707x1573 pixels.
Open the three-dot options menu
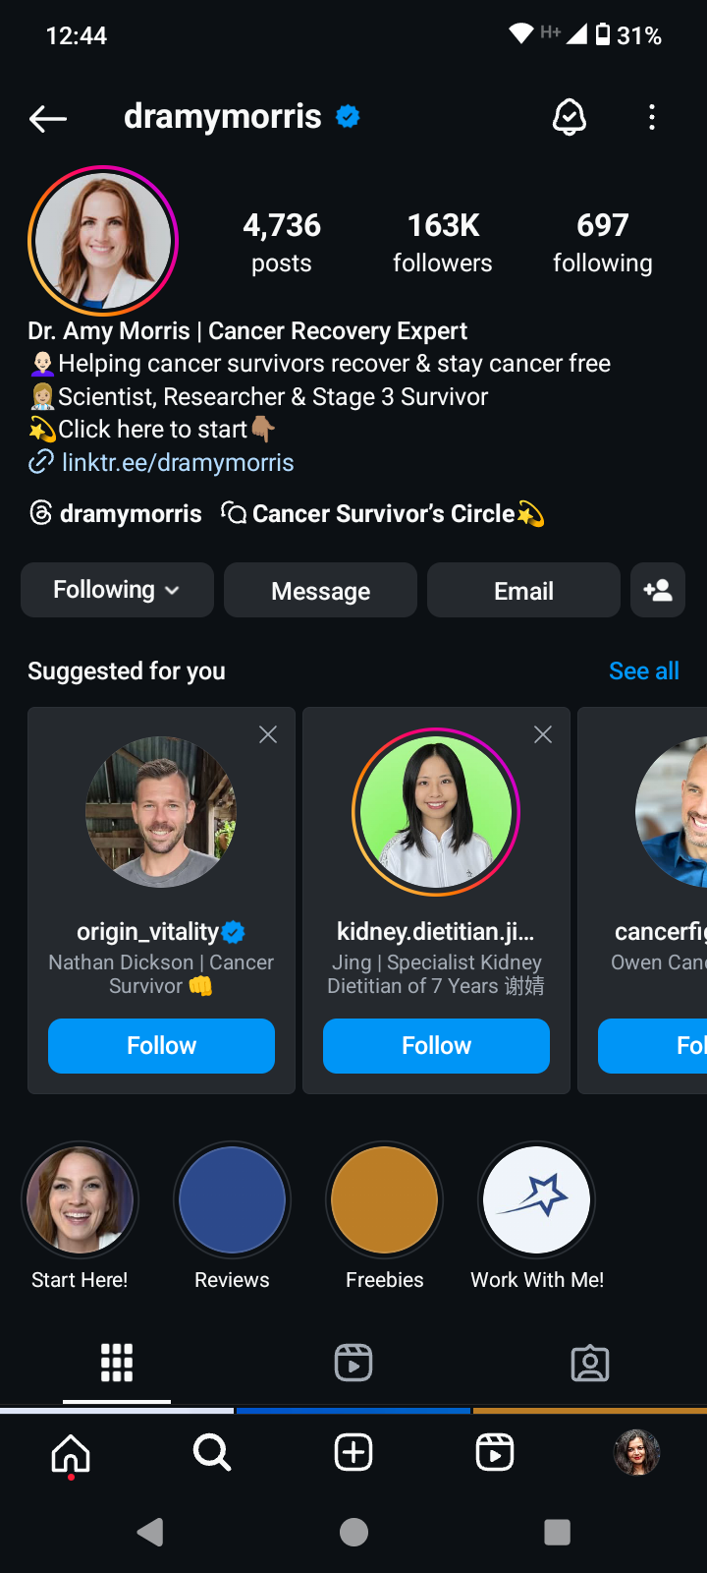click(x=651, y=118)
